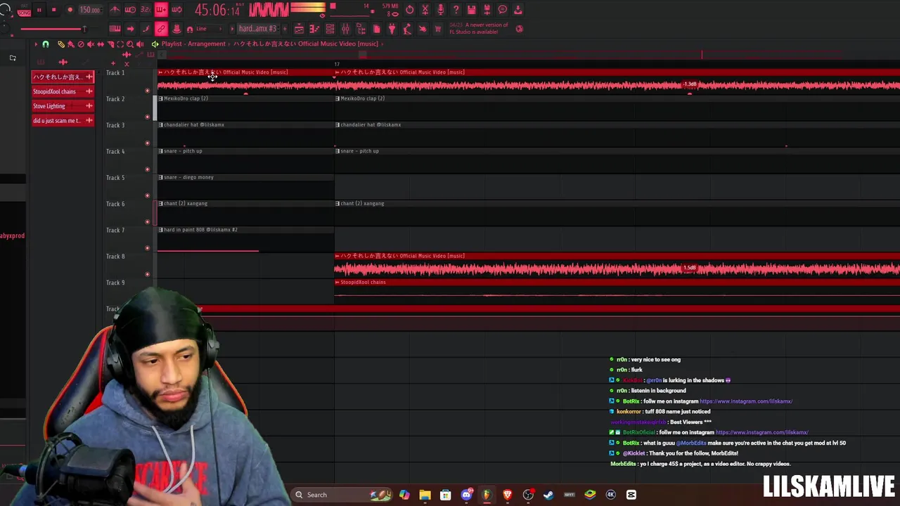
Task: Select the playlist slip tool
Action: click(x=100, y=44)
